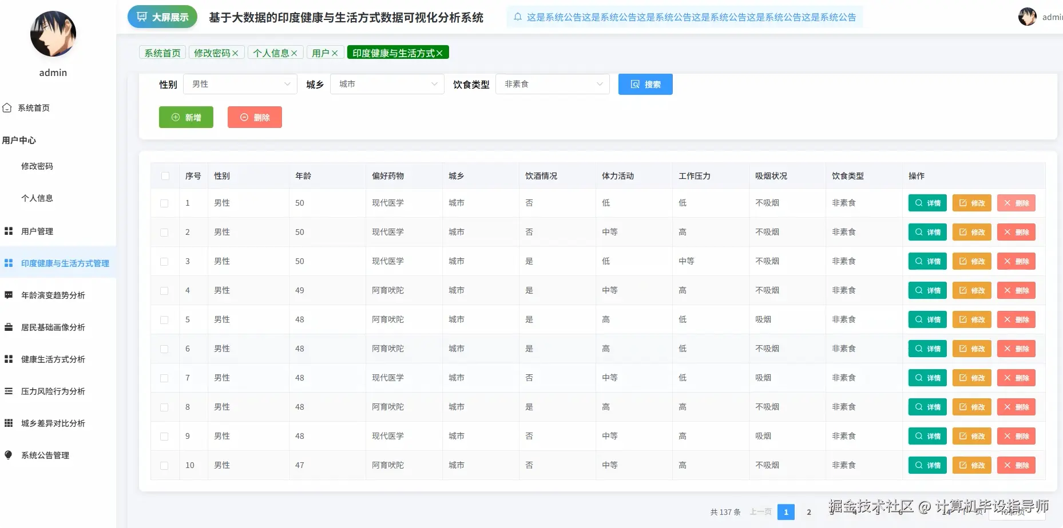
Task: Check the checkbox for row 5
Action: tap(164, 319)
